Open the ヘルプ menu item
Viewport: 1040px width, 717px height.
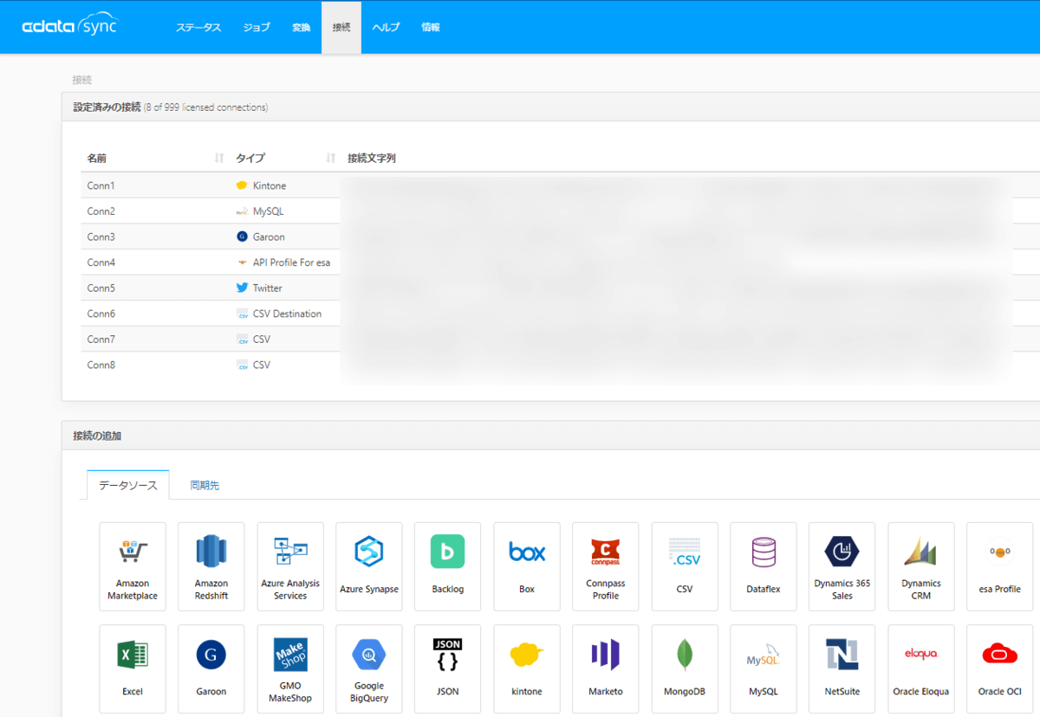pos(386,28)
